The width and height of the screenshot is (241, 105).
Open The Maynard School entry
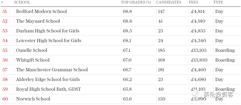38,21
